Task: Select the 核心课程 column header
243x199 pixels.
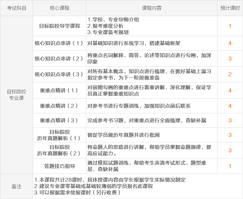Action: pyautogui.click(x=60, y=8)
